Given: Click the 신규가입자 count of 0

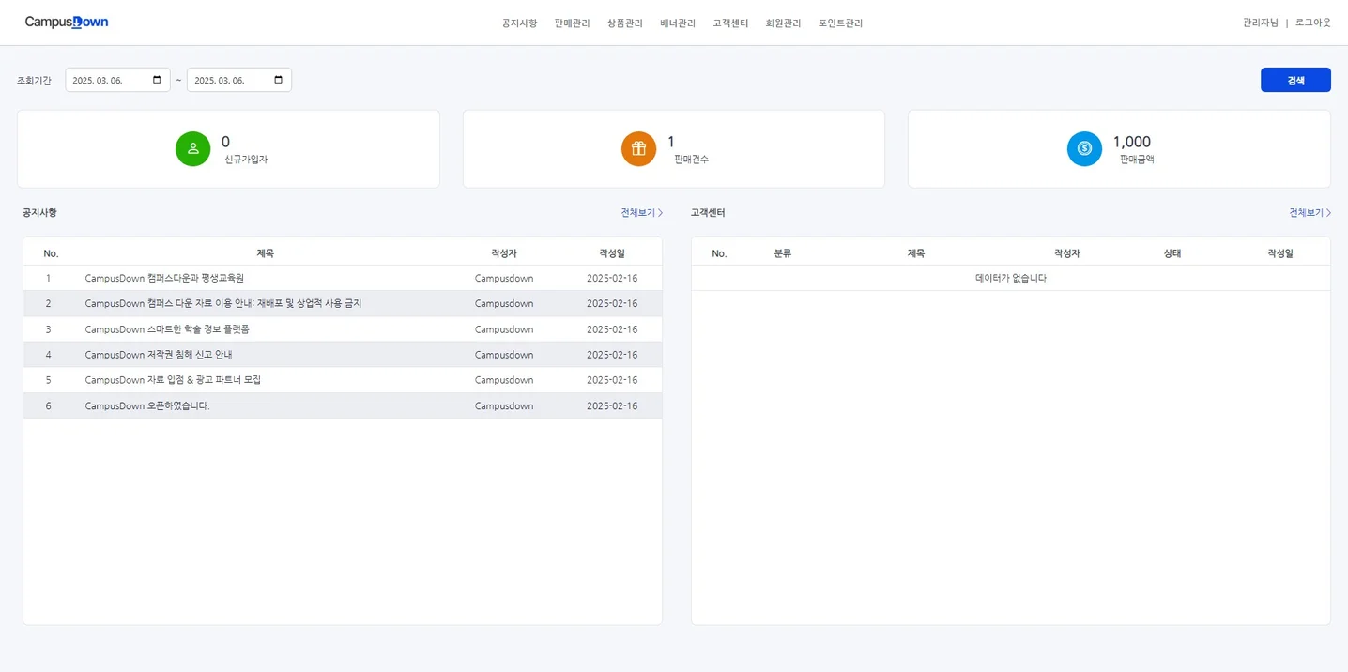Looking at the screenshot, I should pos(225,142).
